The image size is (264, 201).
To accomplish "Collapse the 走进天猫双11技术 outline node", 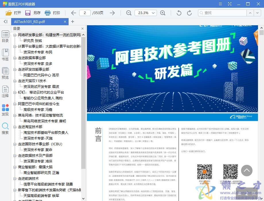I will (15, 81).
